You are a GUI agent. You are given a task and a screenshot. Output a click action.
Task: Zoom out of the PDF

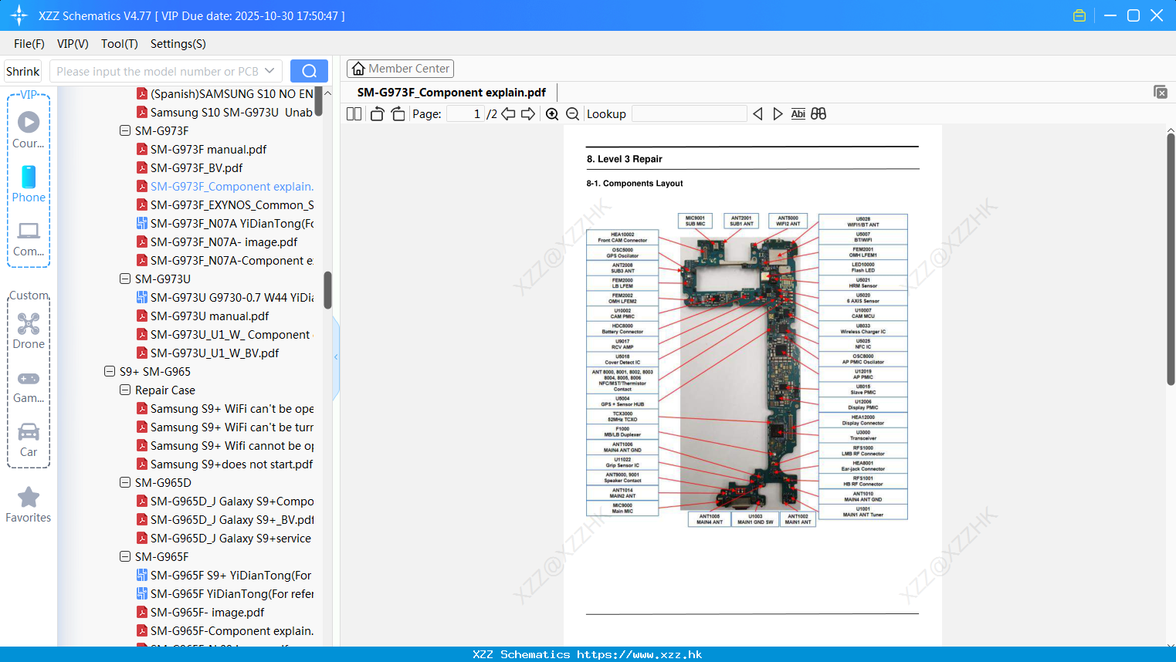point(572,113)
